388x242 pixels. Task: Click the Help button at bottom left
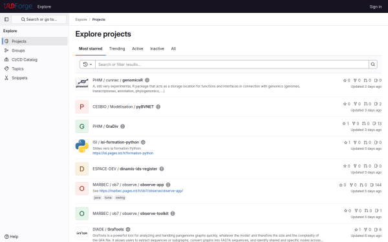(x=12, y=237)
